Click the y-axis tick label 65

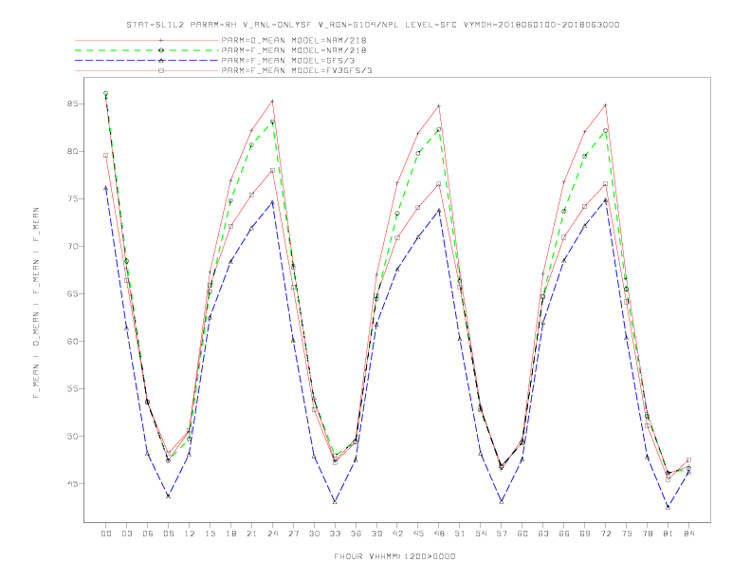pos(73,294)
